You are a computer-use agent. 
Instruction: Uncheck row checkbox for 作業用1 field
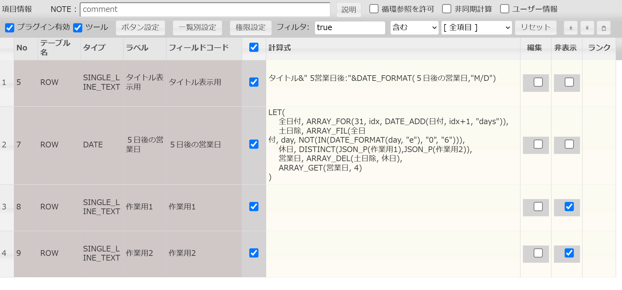(254, 207)
